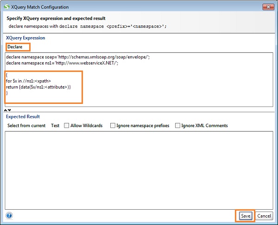Click the 'for $x in' expression line
The image size is (278, 225).
pos(28,81)
